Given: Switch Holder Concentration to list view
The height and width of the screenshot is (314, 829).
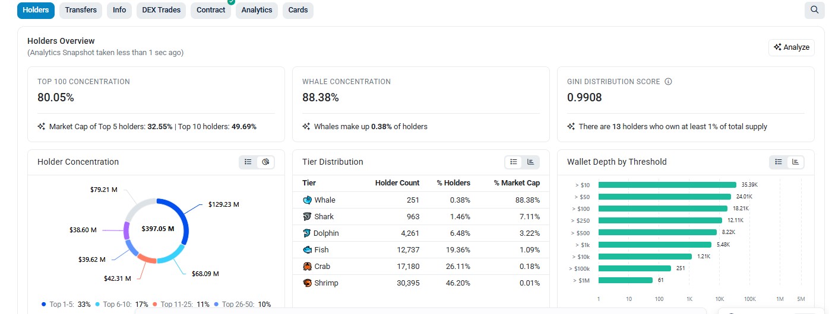Looking at the screenshot, I should point(248,162).
